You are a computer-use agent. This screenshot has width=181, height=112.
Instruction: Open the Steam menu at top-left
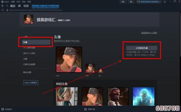click(x=7, y=2)
